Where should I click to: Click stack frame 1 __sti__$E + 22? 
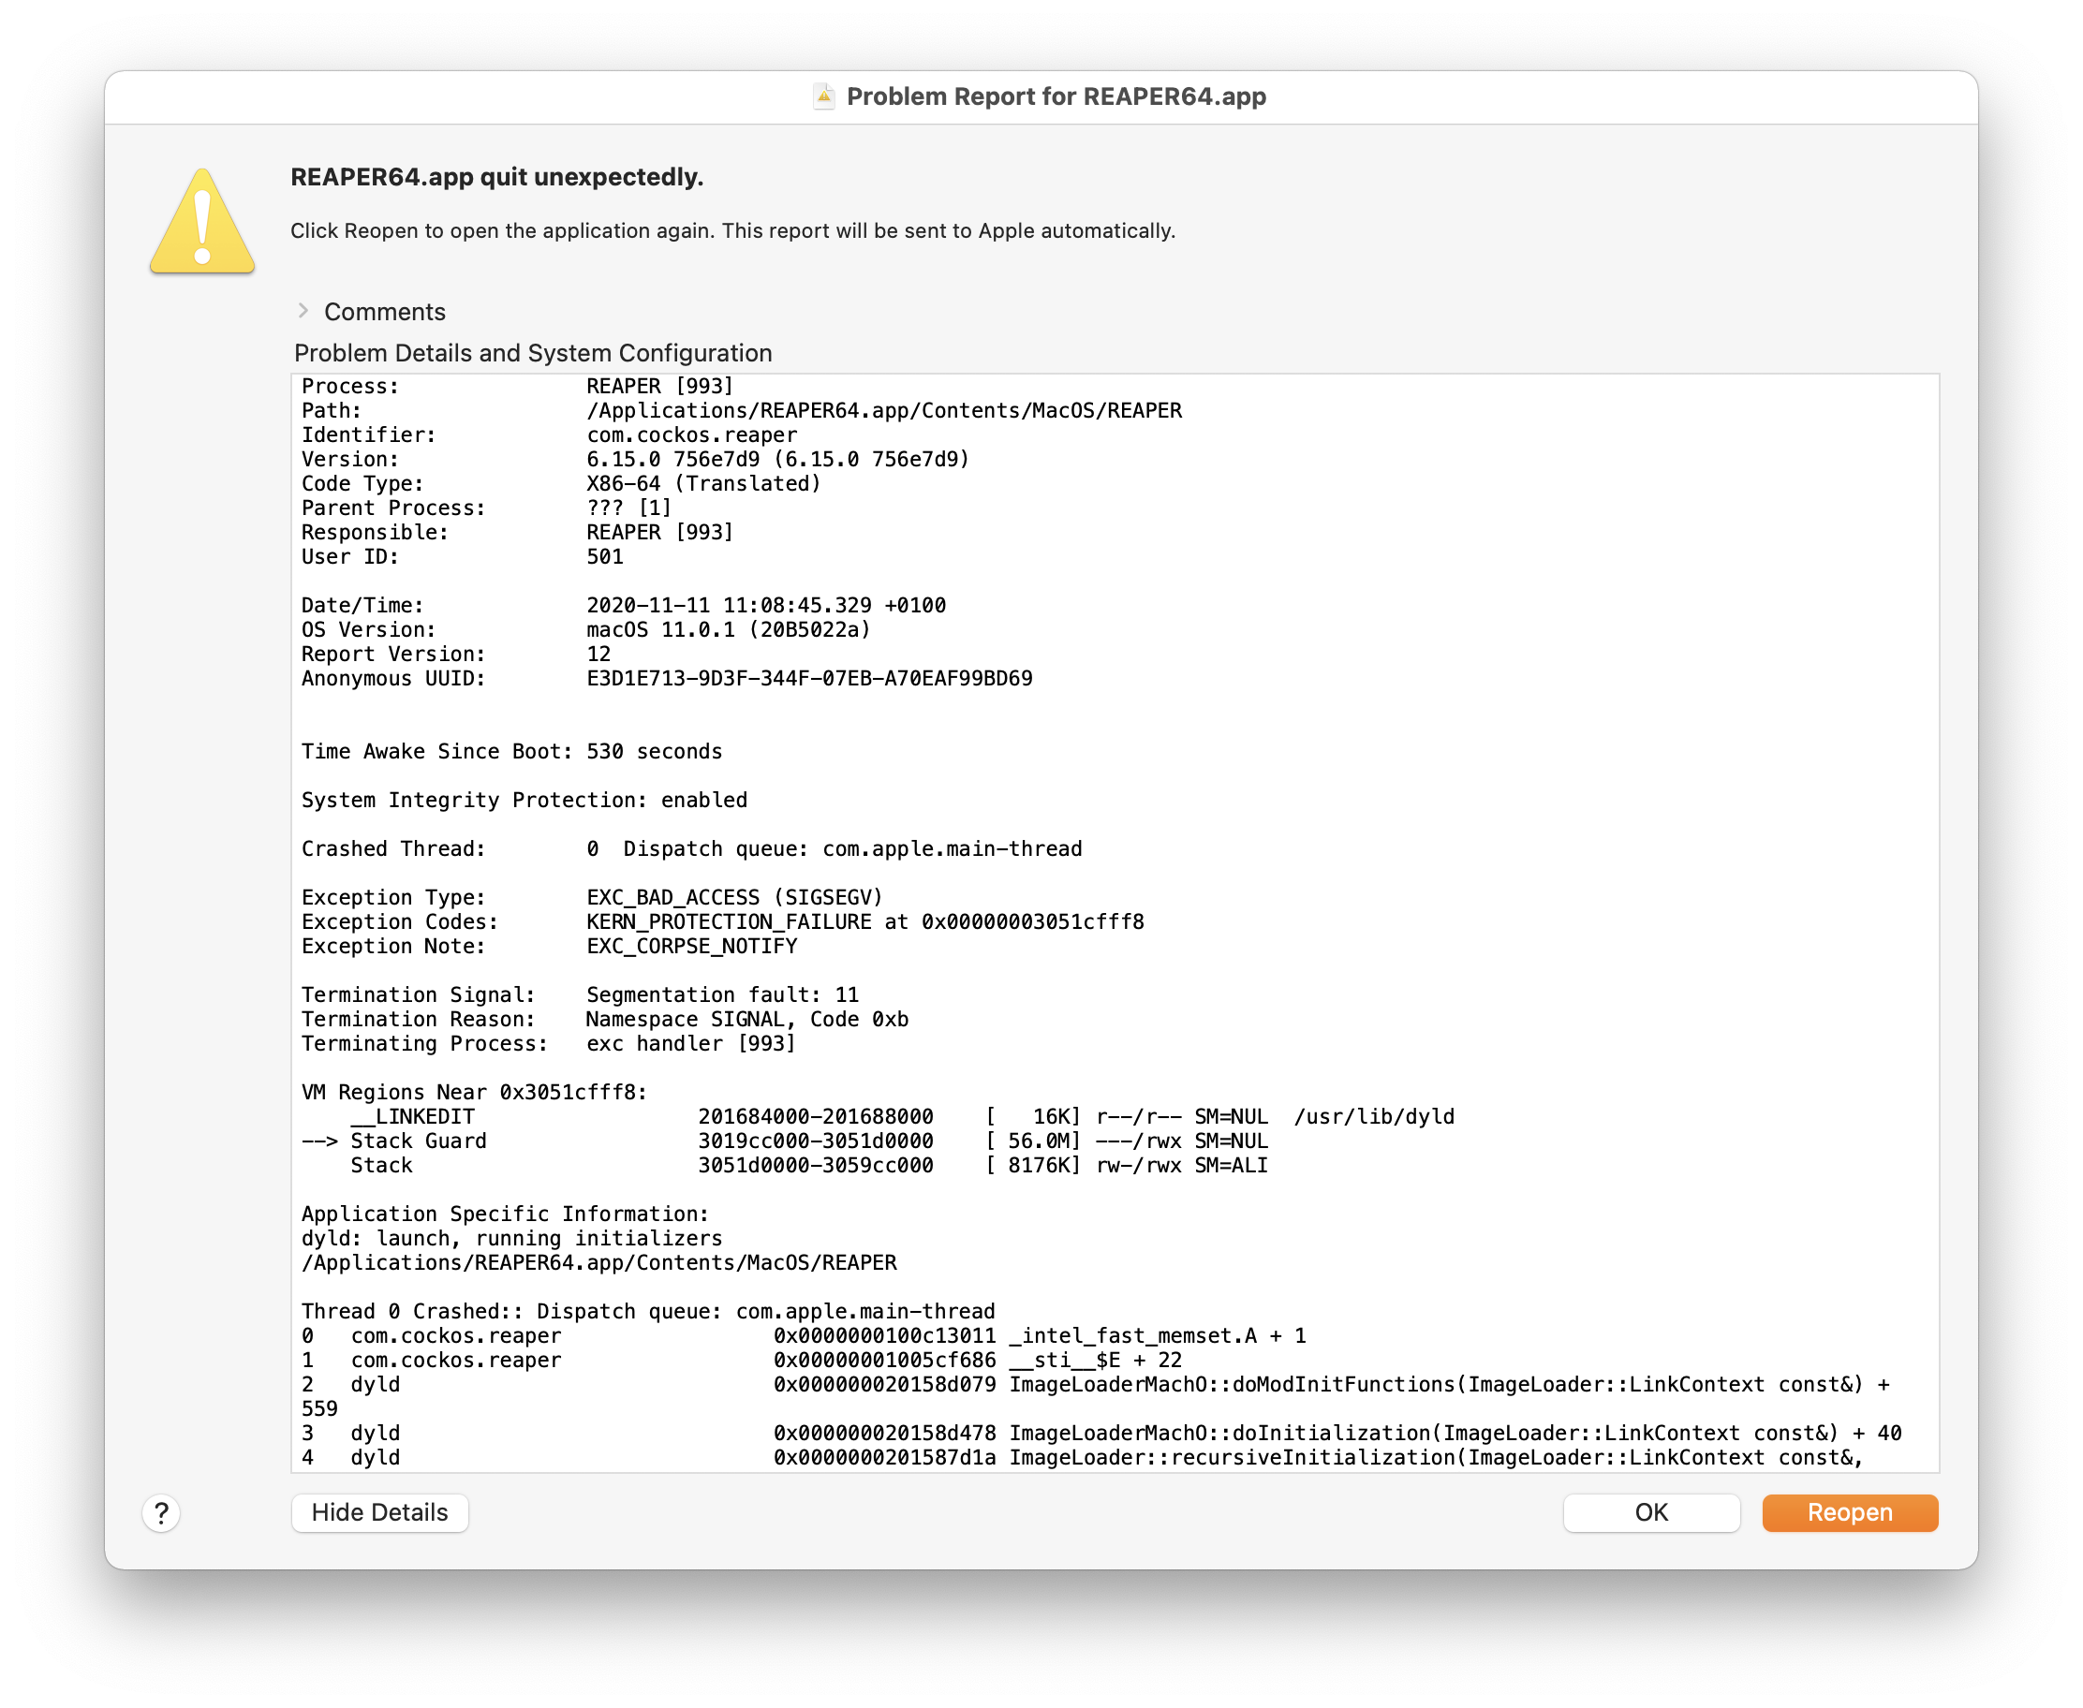click(x=742, y=1360)
